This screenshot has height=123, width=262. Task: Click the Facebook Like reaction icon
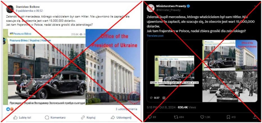point(8,109)
